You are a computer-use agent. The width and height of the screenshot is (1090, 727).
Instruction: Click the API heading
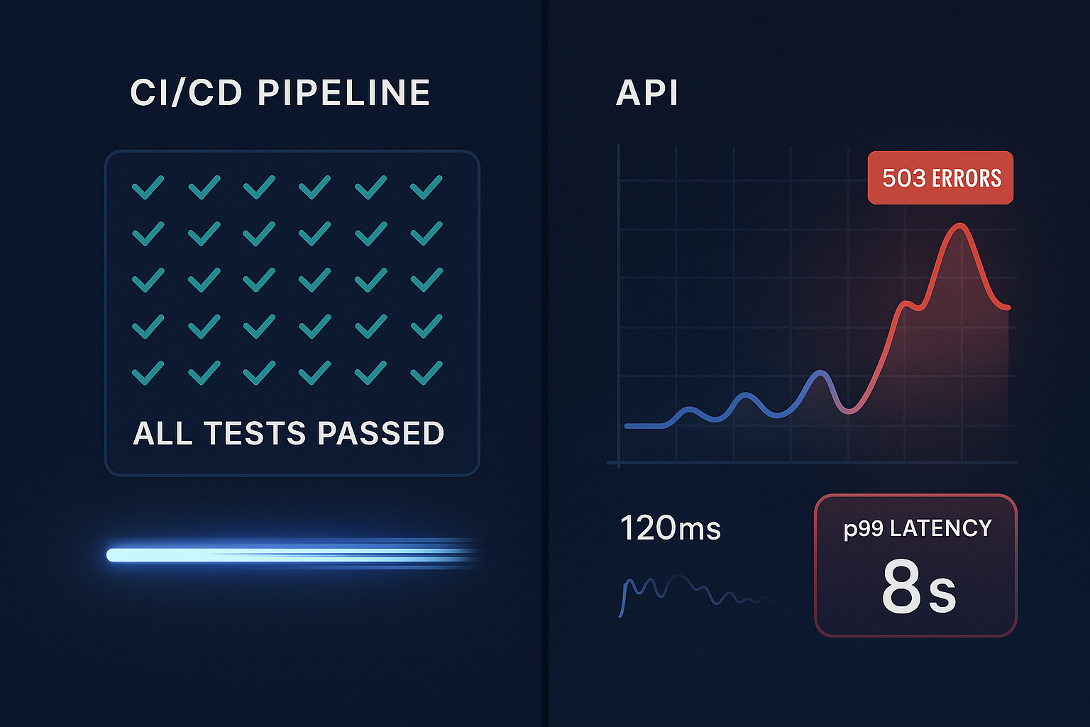point(647,93)
